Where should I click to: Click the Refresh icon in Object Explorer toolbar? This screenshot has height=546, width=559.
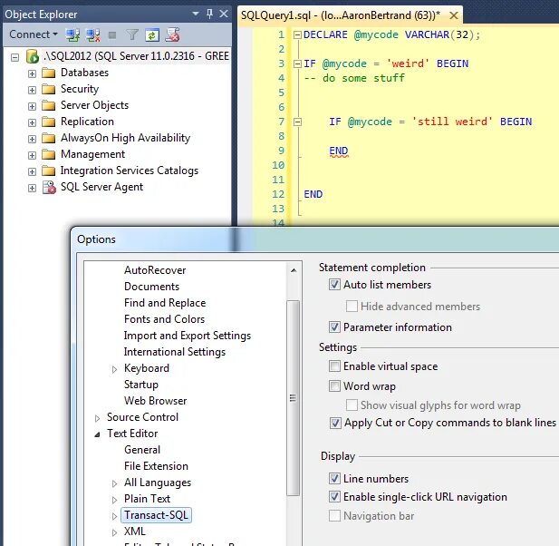pos(152,35)
